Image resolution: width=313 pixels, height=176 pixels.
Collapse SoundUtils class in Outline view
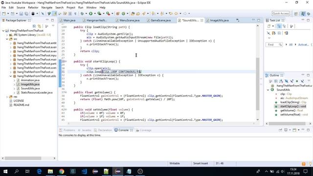point(268,90)
